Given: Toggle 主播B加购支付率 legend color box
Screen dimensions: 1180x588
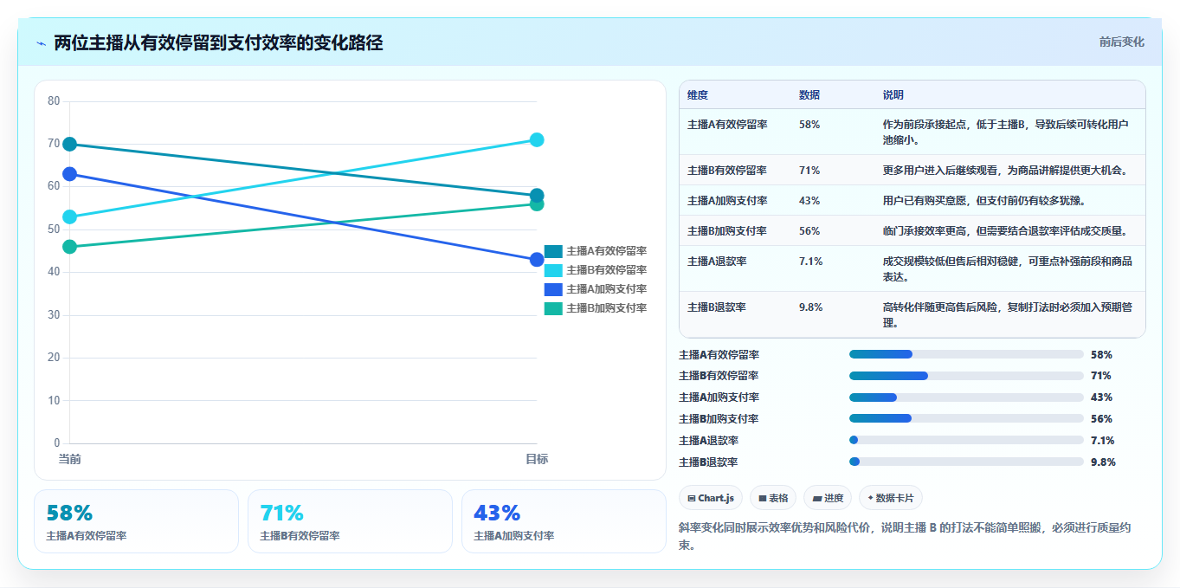Looking at the screenshot, I should pyautogui.click(x=553, y=308).
